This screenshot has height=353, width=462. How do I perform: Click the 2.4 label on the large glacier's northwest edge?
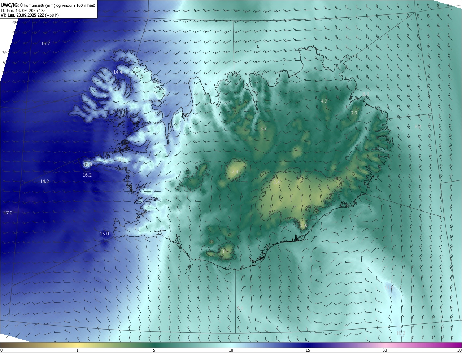(276, 182)
